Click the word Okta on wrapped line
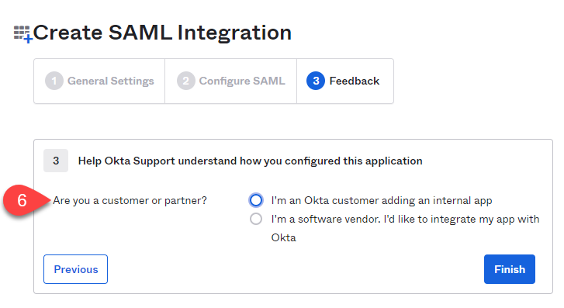Screen dimensions: 564x308 (283, 238)
